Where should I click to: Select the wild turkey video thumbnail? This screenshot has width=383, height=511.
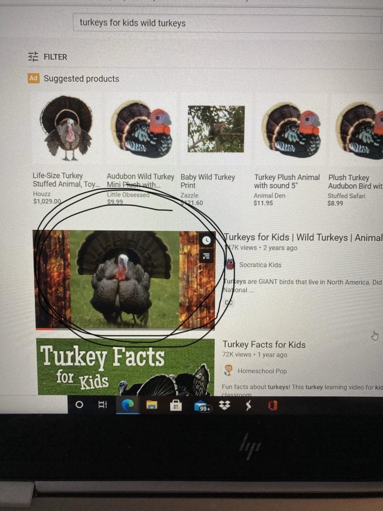[125, 279]
